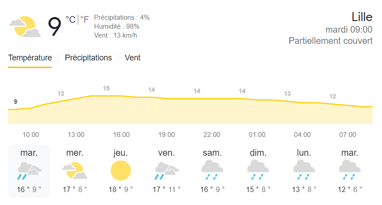Switch units to °C
Screen dimensions: 382x205
71,20
